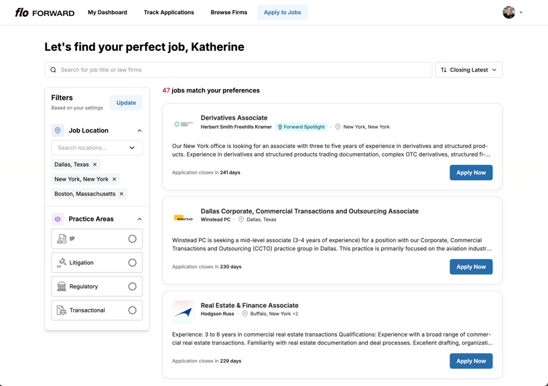The height and width of the screenshot is (386, 548).
Task: Click location pin in the Winstead PC job card
Action: click(241, 219)
